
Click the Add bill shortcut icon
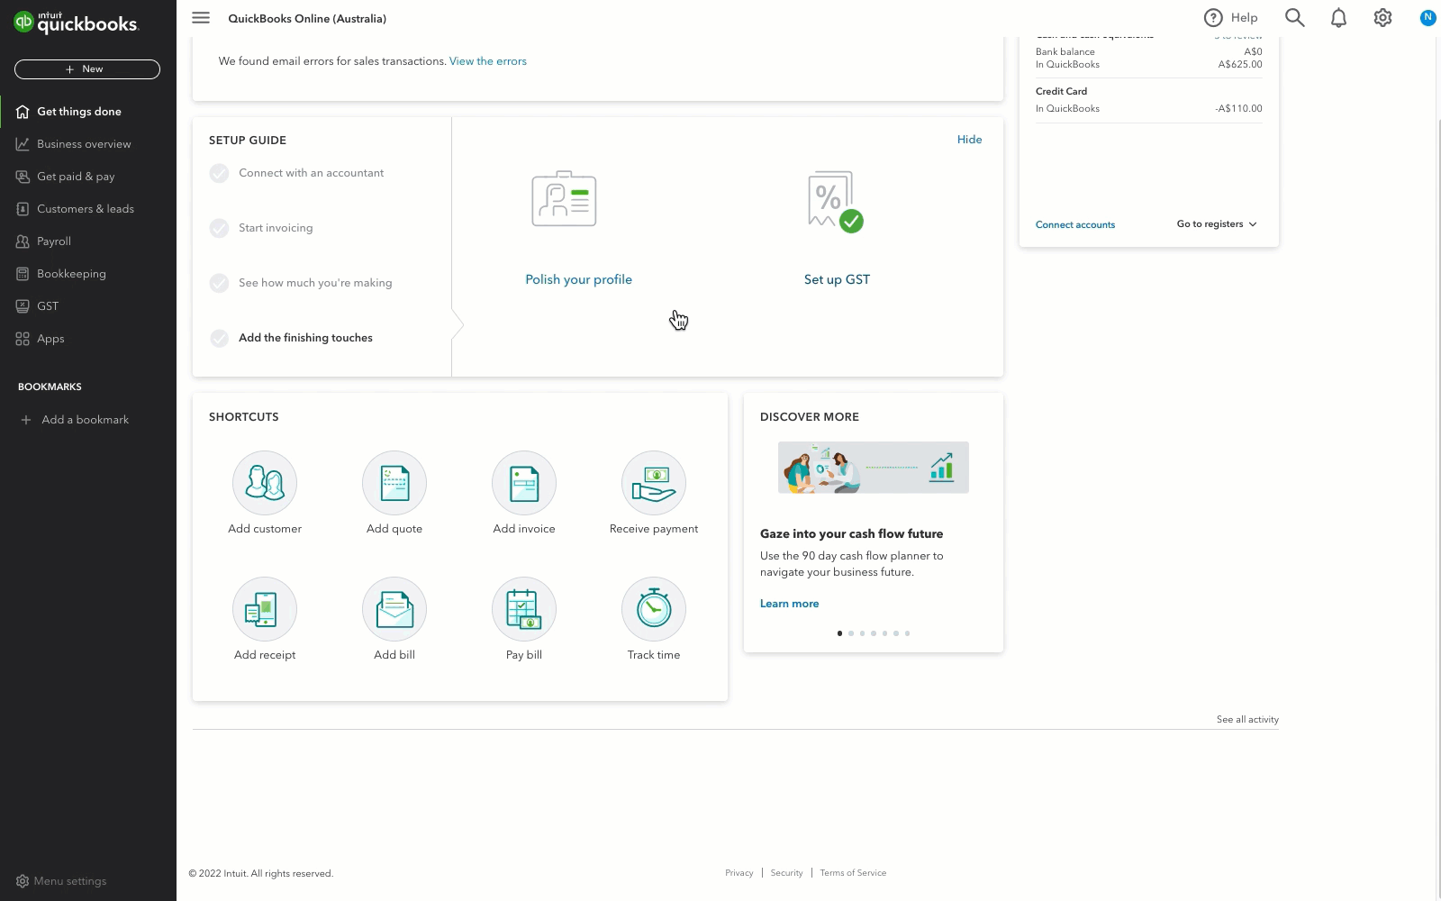click(x=394, y=609)
